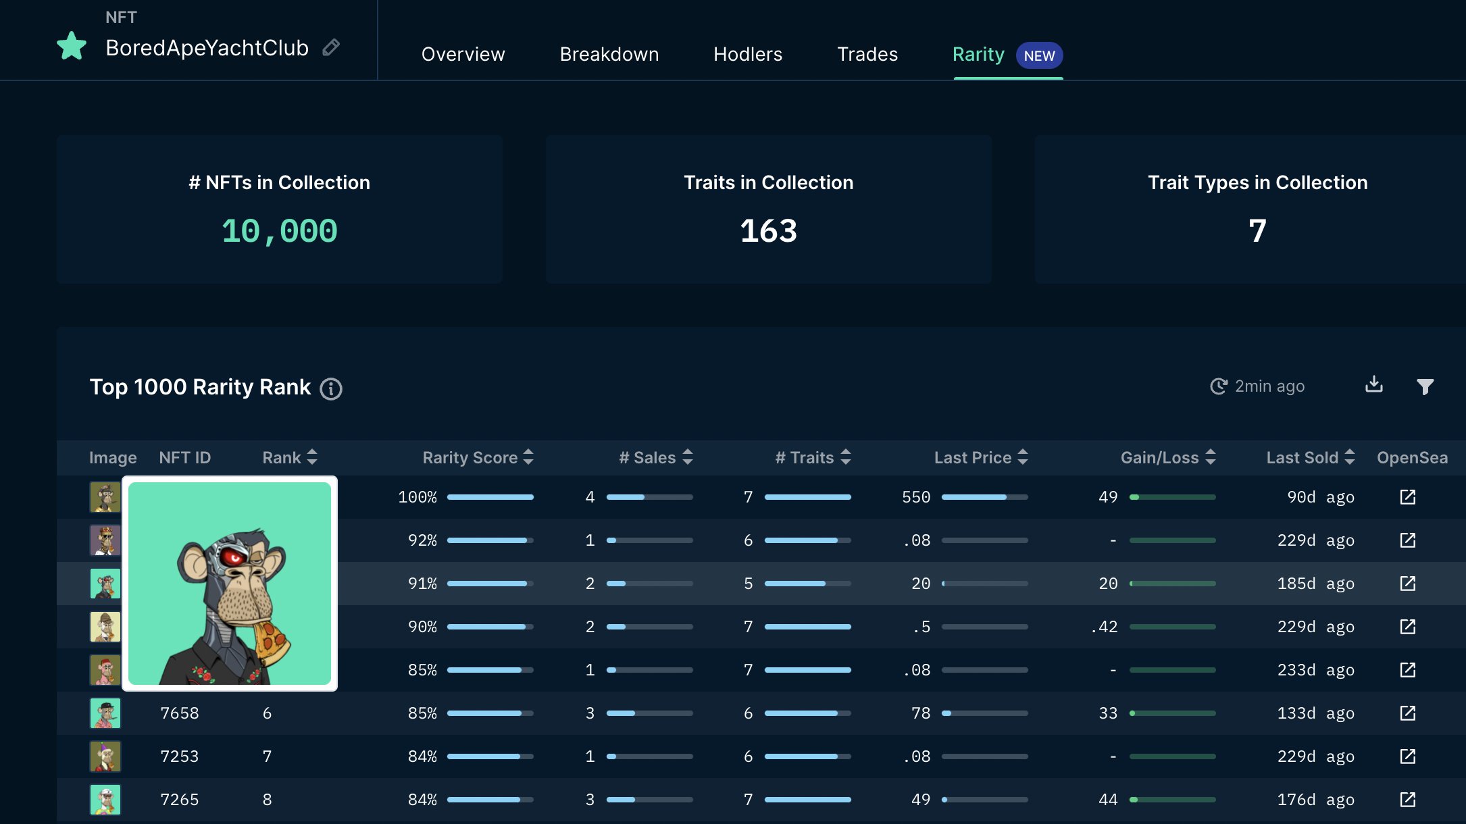Open the info tooltip beside Top 1000 Rarity Rank
Viewport: 1466px width, 824px height.
click(331, 389)
